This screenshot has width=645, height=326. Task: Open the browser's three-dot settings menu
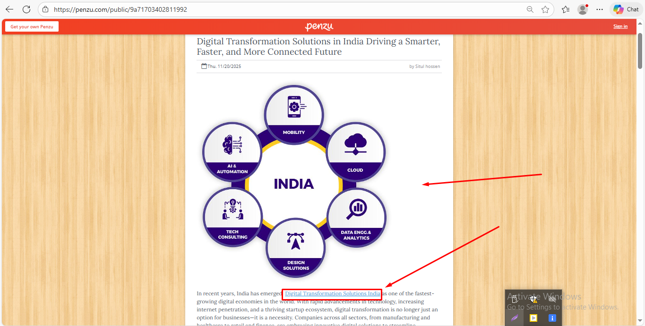[x=600, y=9]
